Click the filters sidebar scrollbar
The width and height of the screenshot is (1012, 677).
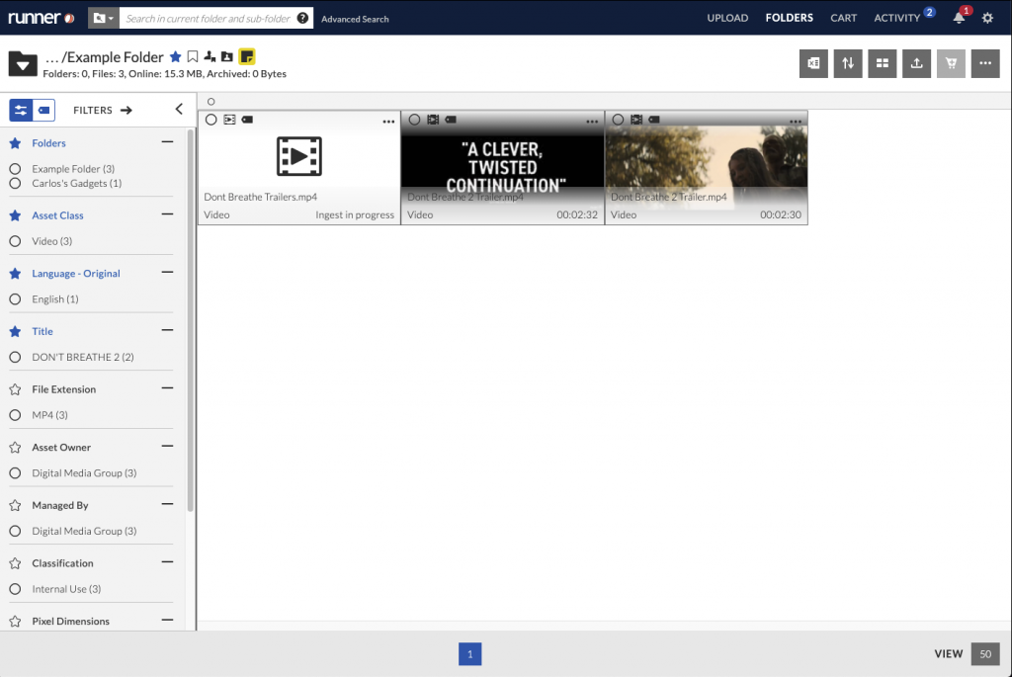pos(191,320)
